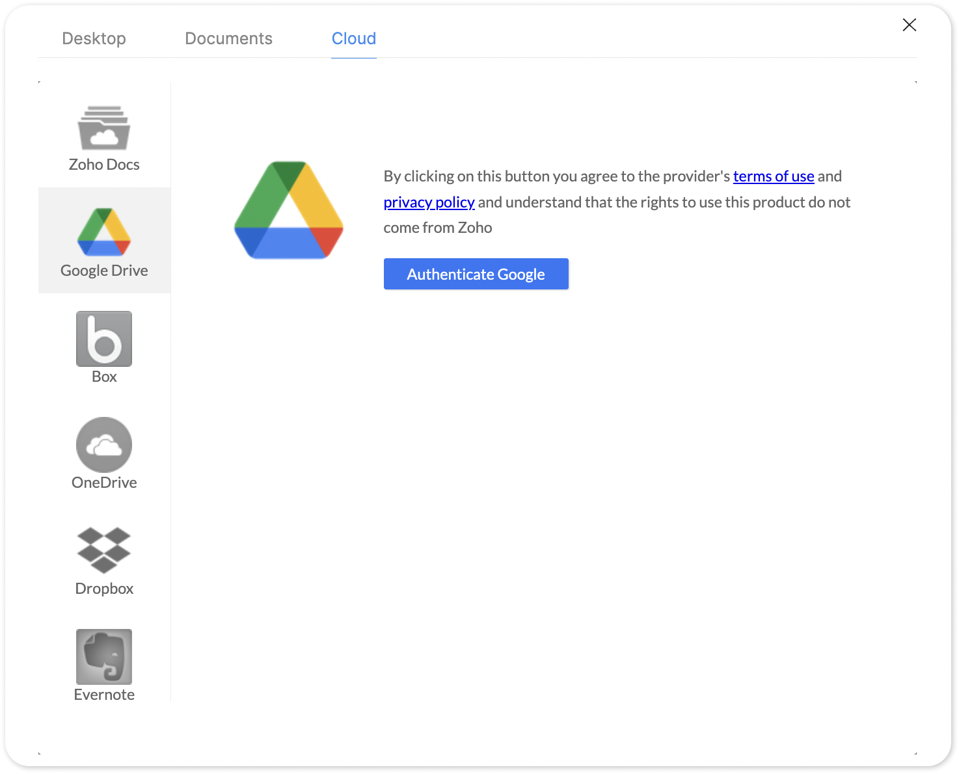This screenshot has width=959, height=774.
Task: Open the terms of use link
Action: 774,176
